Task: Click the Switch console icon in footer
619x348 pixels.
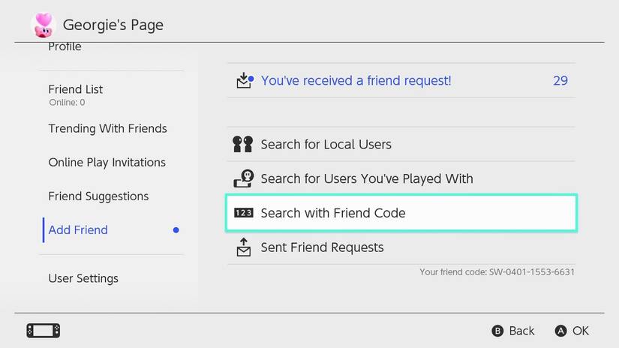Action: [43, 330]
